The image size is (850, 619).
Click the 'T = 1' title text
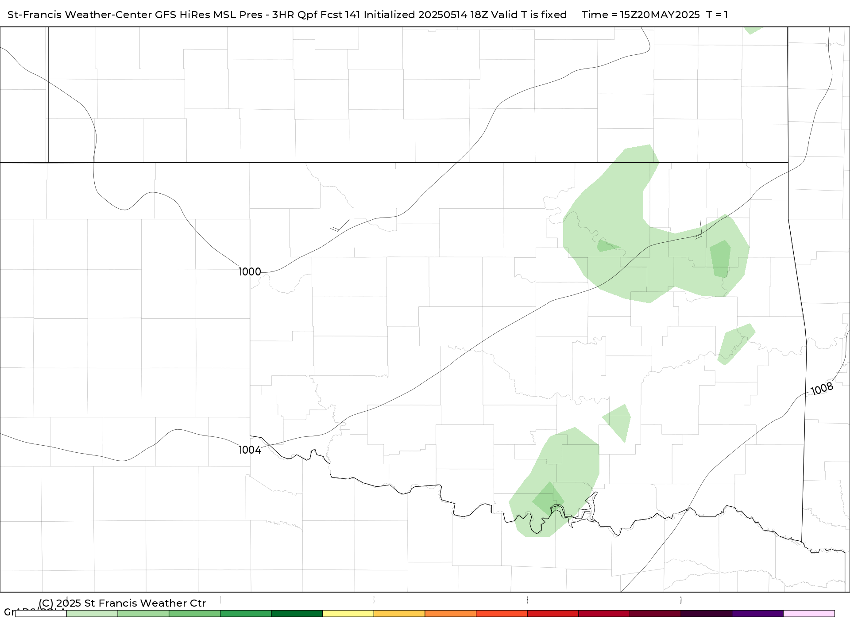717,15
